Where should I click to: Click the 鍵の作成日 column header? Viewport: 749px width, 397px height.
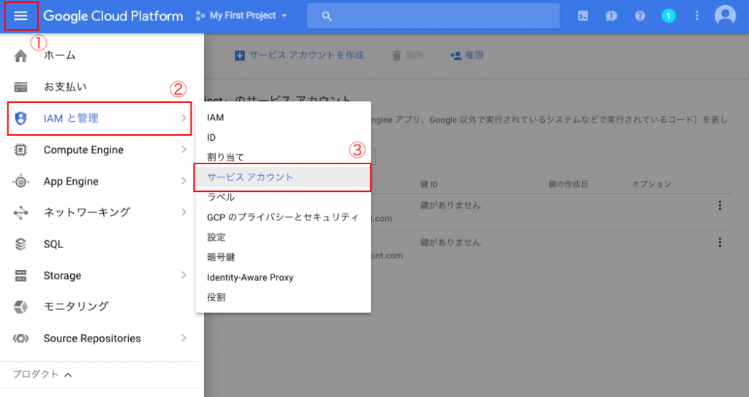[x=568, y=185]
